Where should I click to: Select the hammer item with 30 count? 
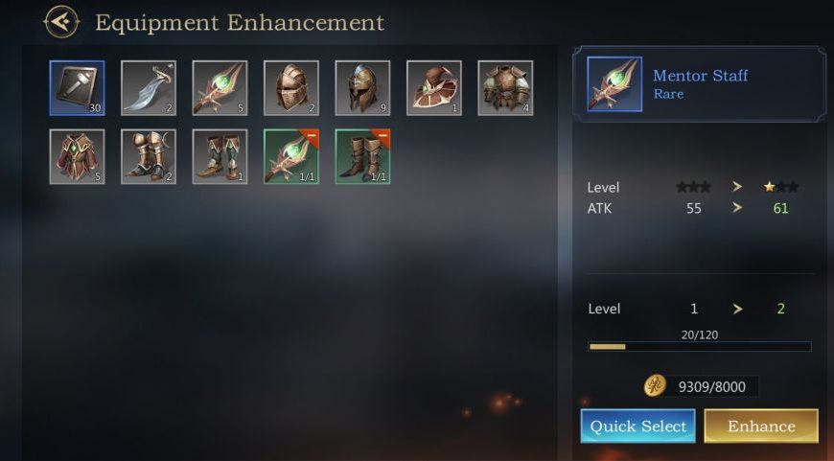click(77, 88)
